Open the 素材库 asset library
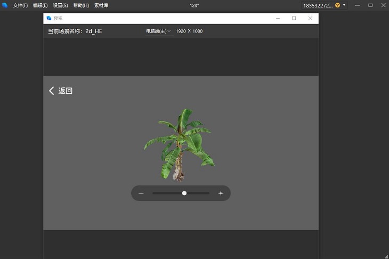 (101, 5)
